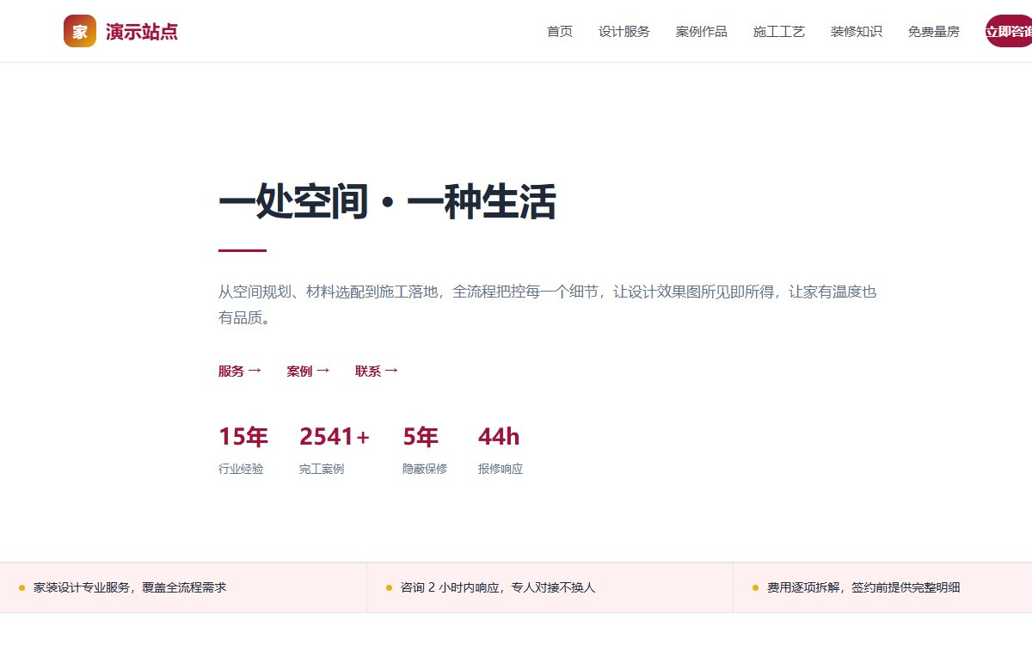Click the 家 logo icon
This screenshot has width=1032, height=645.
(x=80, y=32)
